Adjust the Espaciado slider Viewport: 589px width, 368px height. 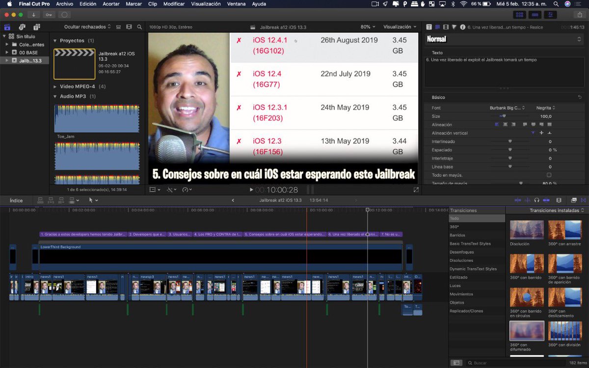511,150
